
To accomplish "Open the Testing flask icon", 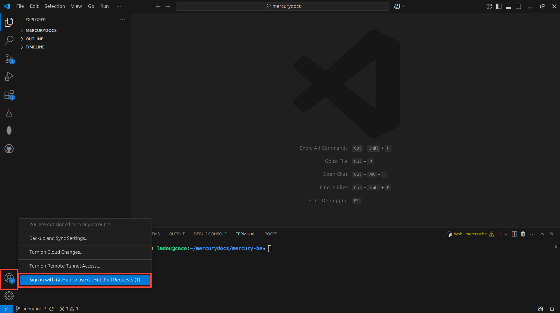I will click(9, 112).
